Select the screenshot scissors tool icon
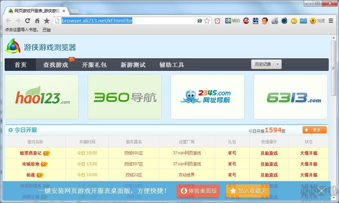339x203 pixels. click(x=255, y=21)
